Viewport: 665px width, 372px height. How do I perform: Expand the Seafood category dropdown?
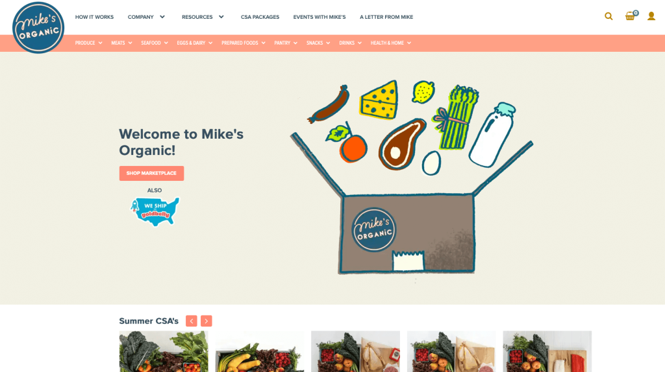tap(155, 43)
